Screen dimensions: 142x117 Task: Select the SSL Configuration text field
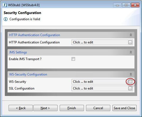point(100,88)
